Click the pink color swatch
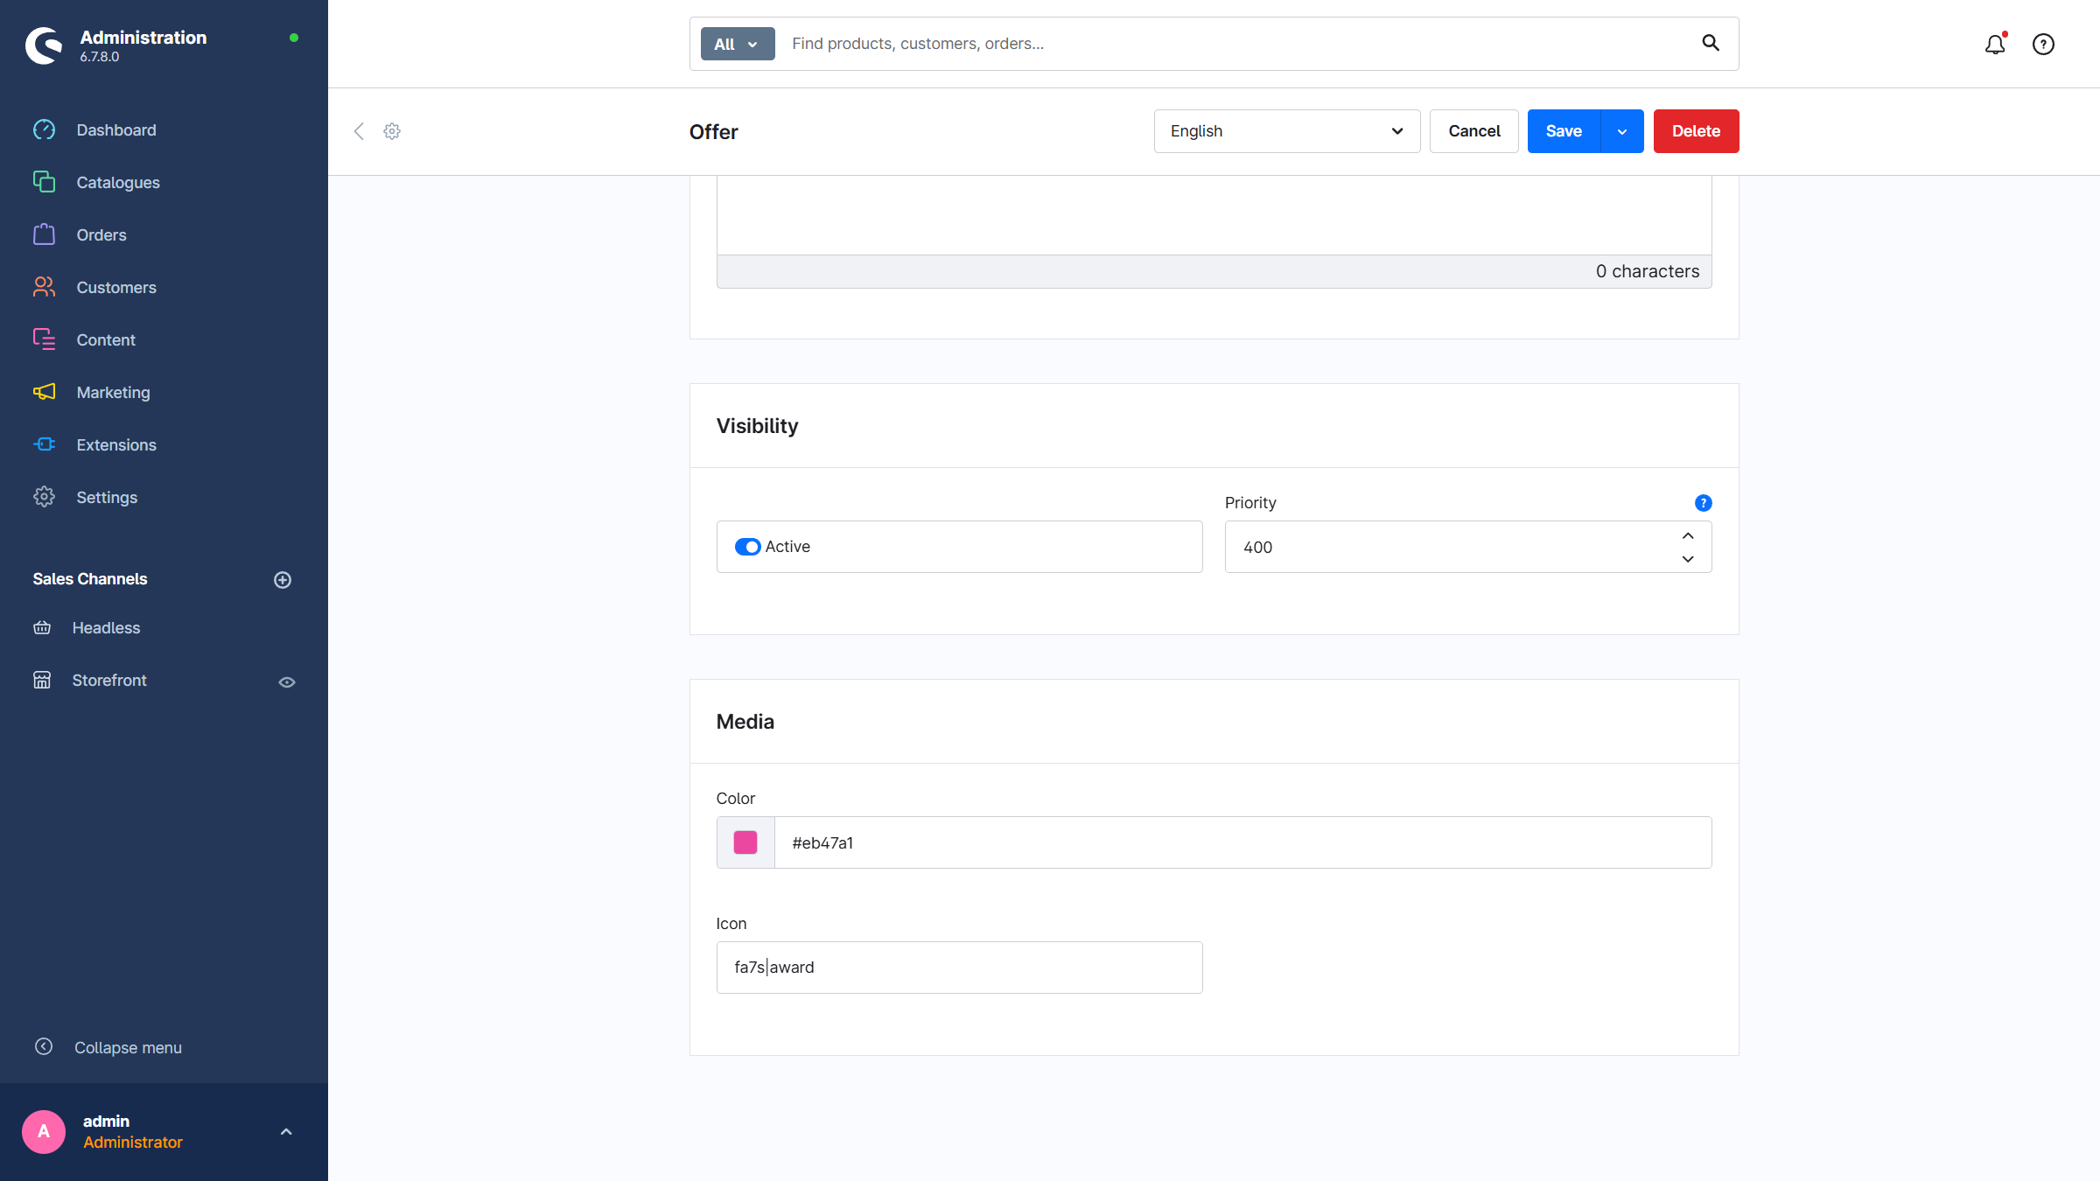The width and height of the screenshot is (2100, 1181). coord(745,842)
